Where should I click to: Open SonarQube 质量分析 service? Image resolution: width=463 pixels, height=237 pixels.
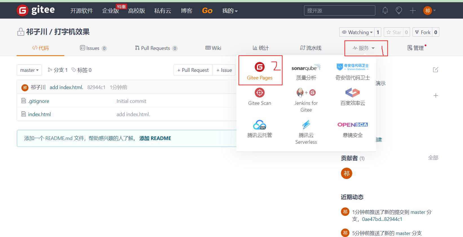point(306,72)
